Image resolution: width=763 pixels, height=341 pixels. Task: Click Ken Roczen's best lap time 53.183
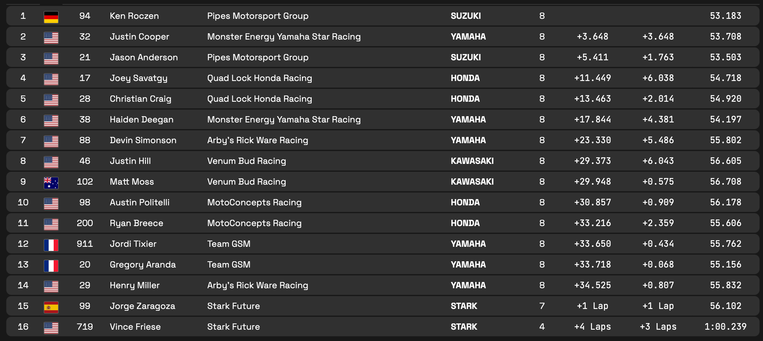[x=725, y=16]
